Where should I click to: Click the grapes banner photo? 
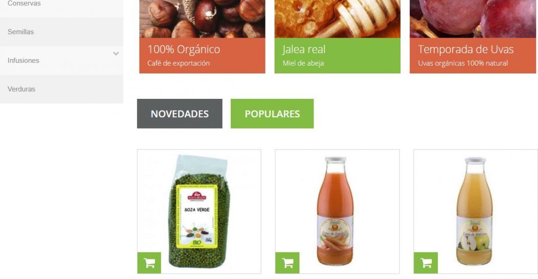473,19
